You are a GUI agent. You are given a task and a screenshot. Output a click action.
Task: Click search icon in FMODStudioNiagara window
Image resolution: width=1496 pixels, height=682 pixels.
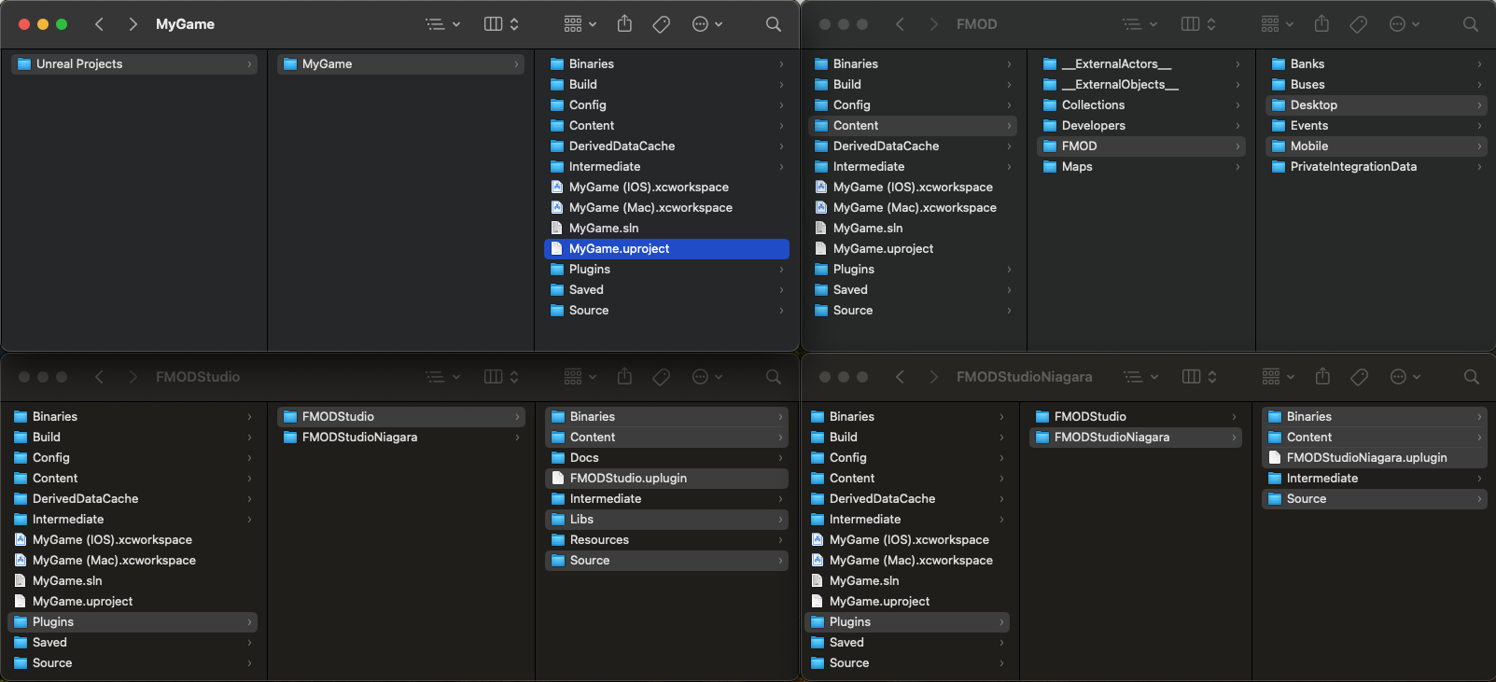click(1472, 377)
